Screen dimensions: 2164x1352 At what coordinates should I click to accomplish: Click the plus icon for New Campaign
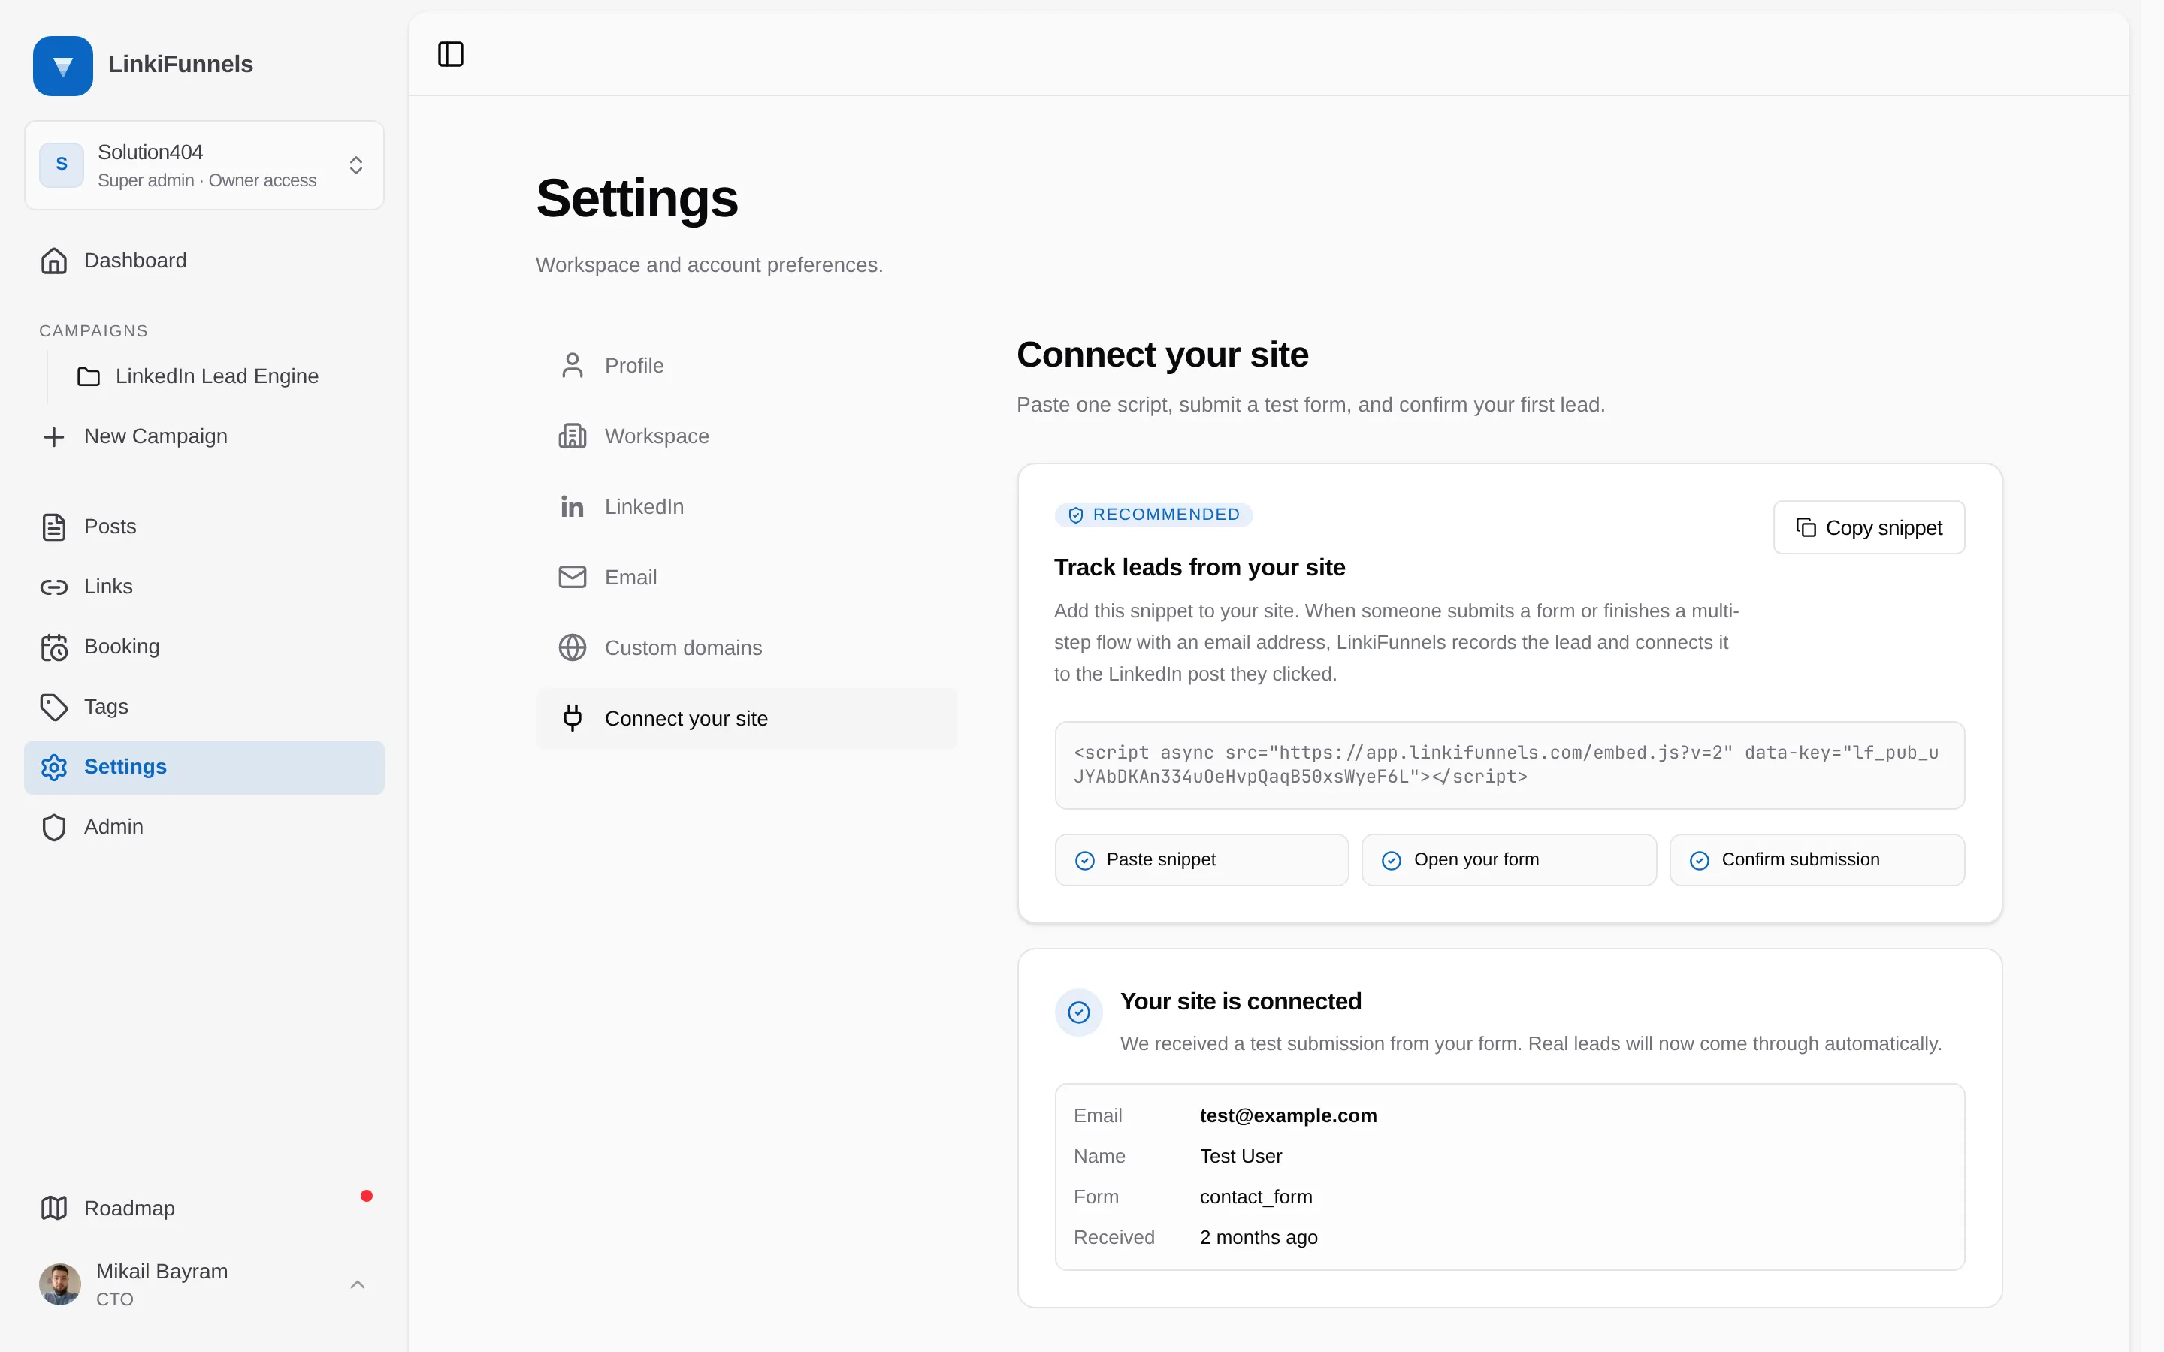53,436
